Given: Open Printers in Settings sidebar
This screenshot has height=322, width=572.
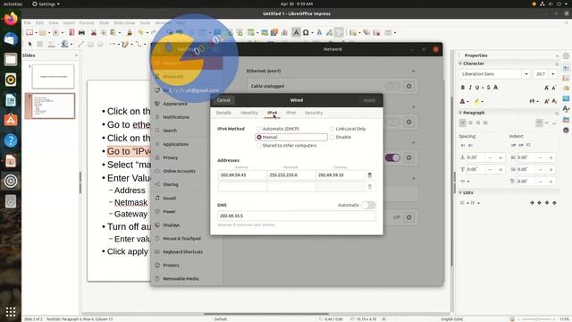Looking at the screenshot, I should 171,266.
